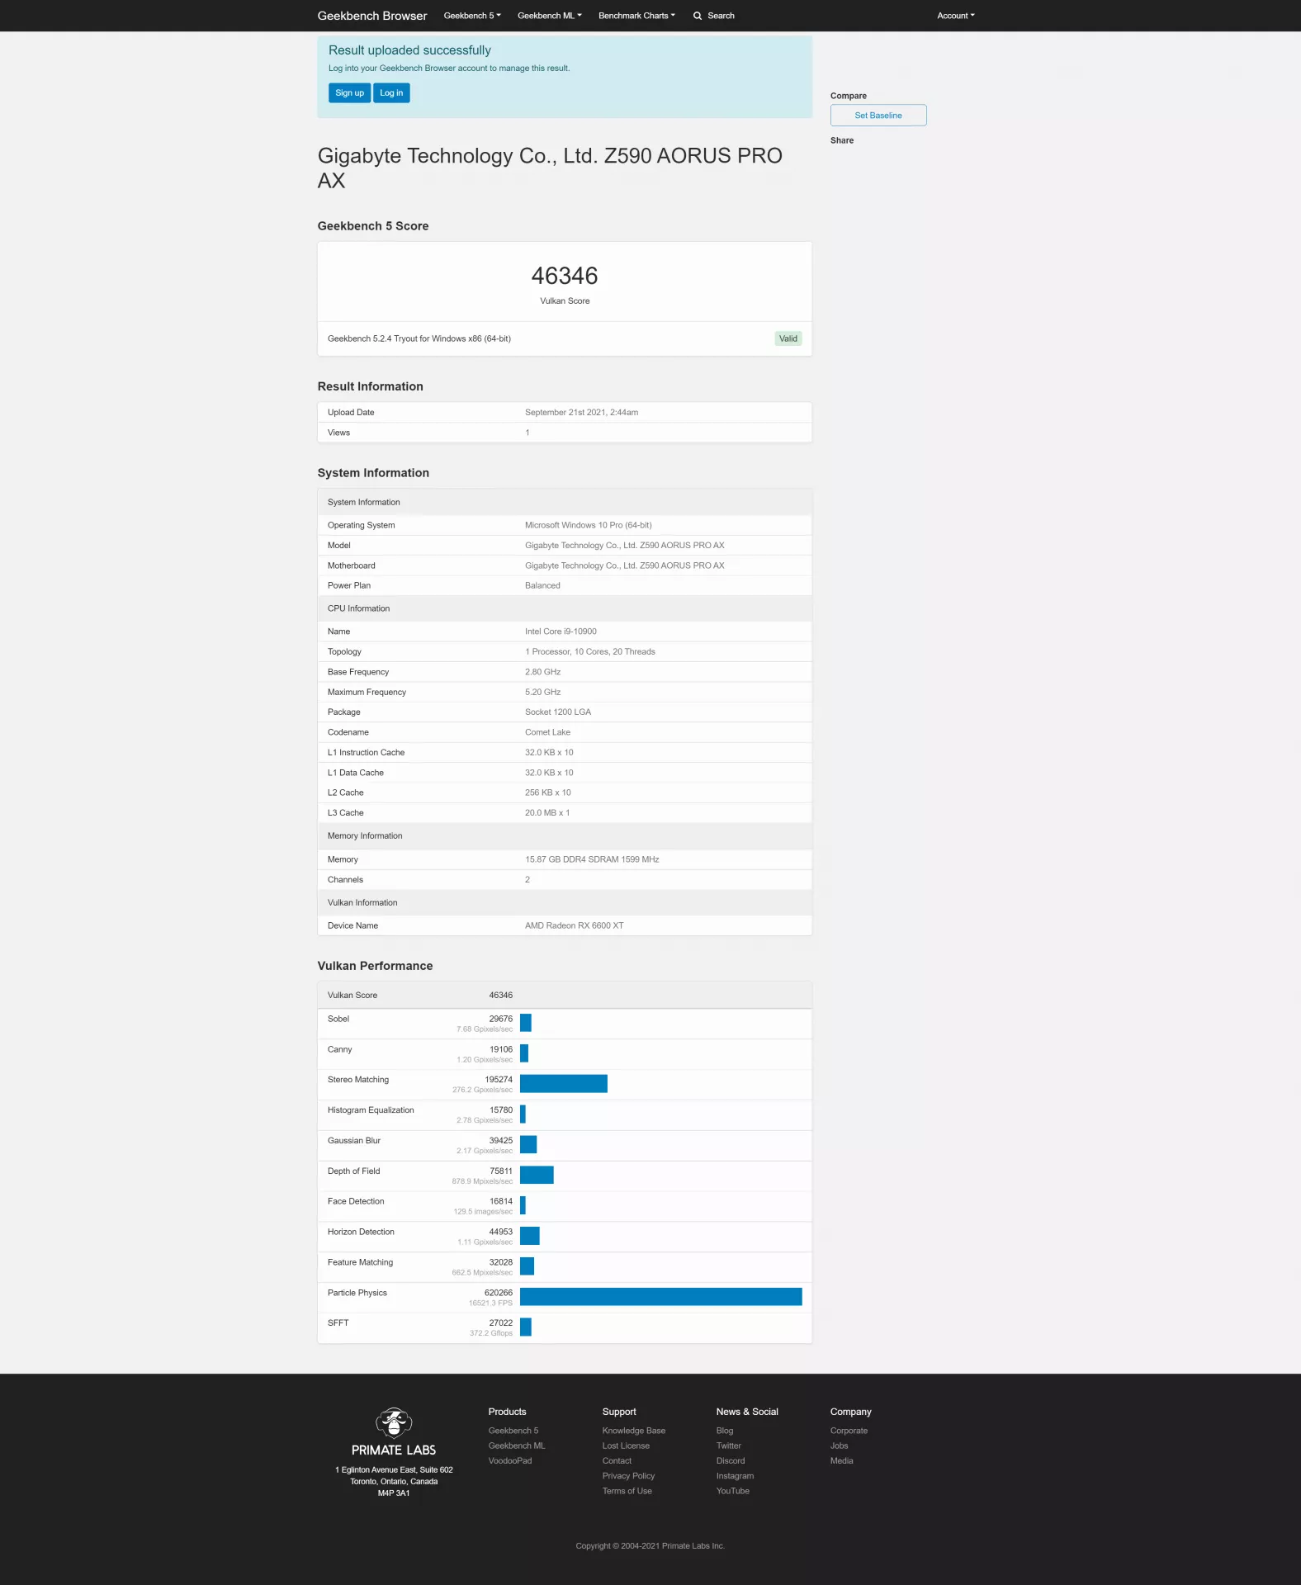Click the search magnifier icon
Screen dimensions: 1301x1585
click(698, 16)
